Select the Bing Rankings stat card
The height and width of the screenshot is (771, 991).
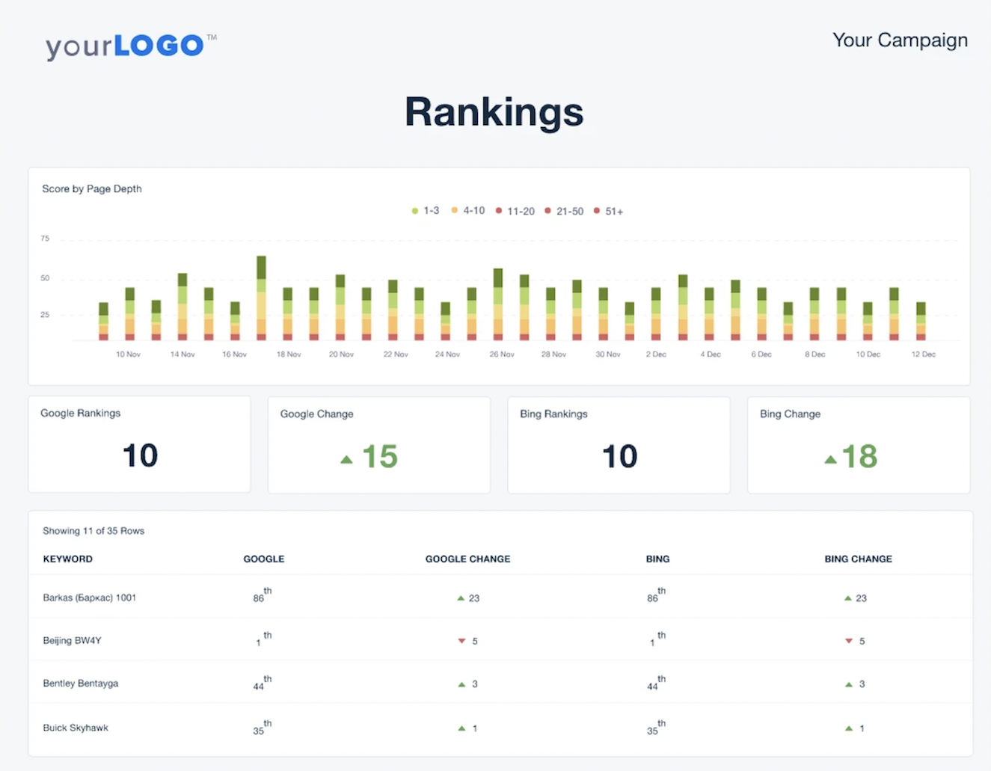[x=619, y=444]
